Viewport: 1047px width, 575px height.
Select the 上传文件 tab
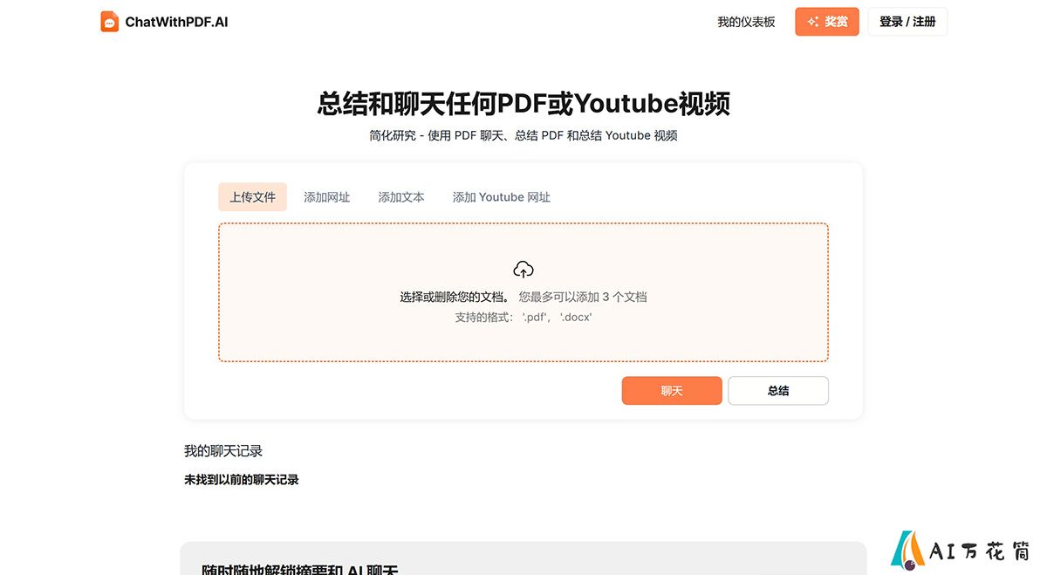tap(252, 197)
